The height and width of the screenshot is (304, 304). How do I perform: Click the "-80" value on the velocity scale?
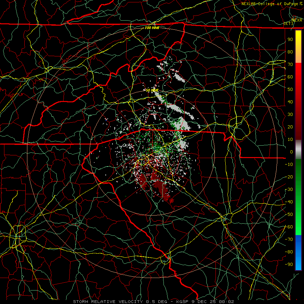tap(289, 252)
